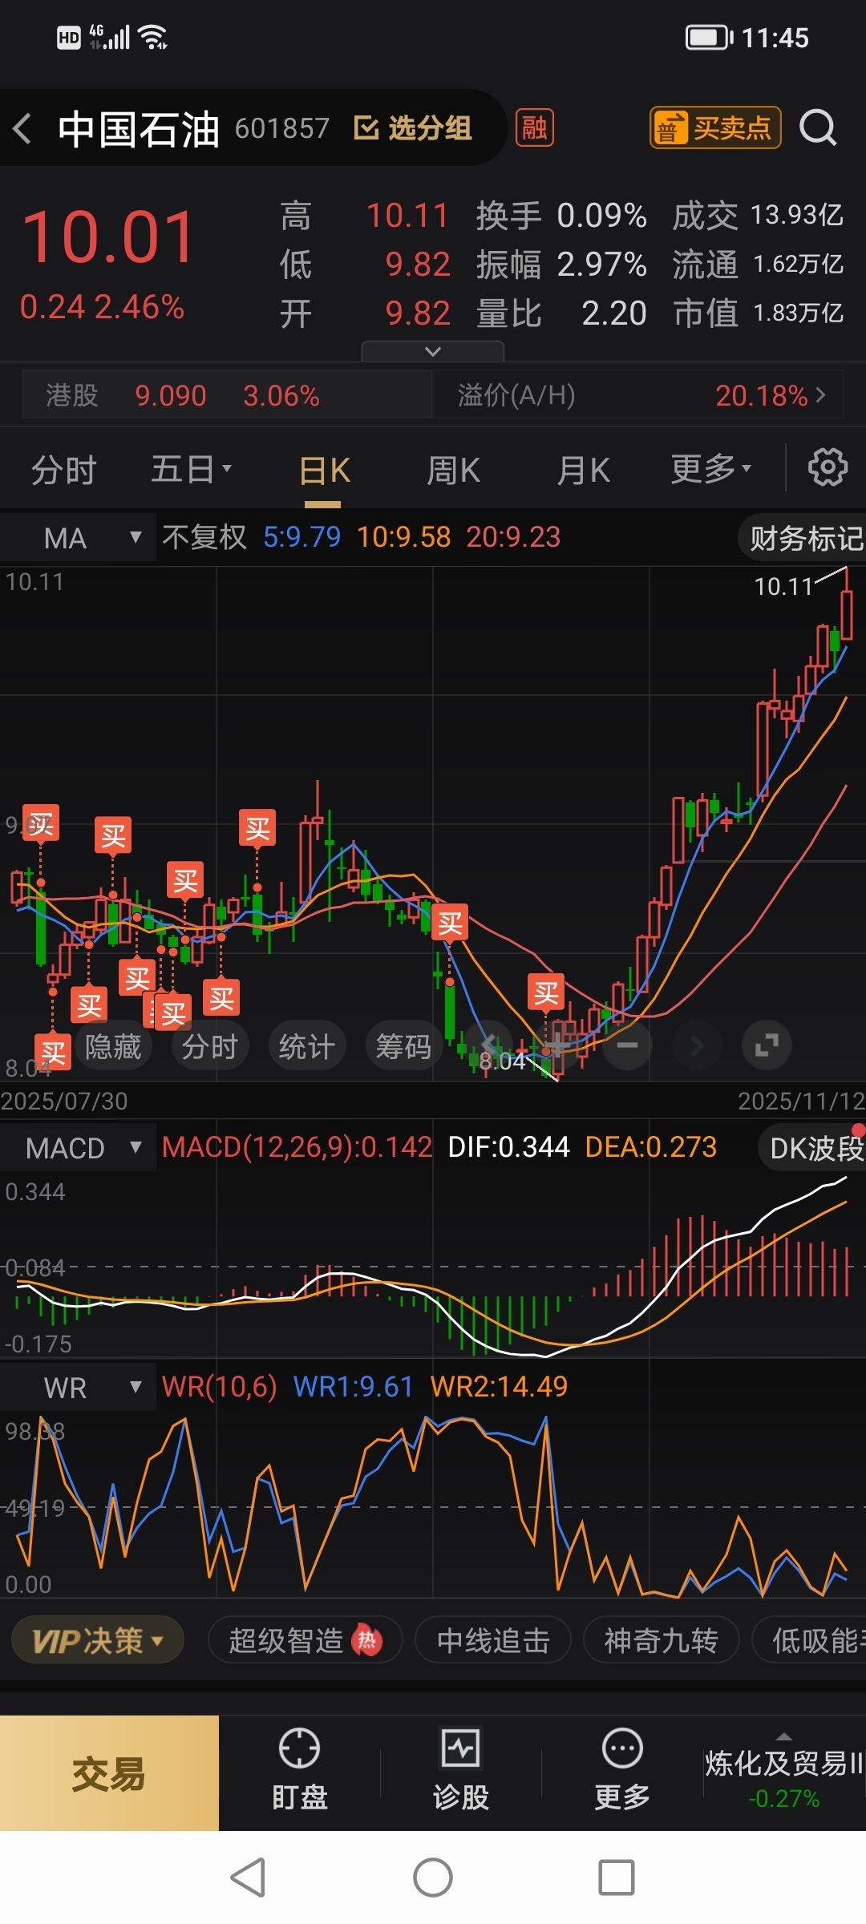The height and width of the screenshot is (1924, 866).
Task: Tap the 统计 statistics button
Action: pos(307,1046)
